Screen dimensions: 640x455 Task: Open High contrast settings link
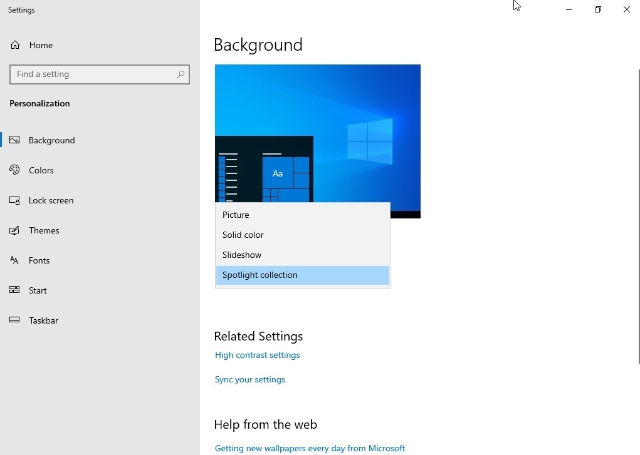[257, 355]
